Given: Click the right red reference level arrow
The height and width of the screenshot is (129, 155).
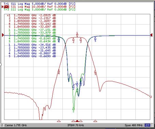Looking at the screenshot, I should 151,35.
